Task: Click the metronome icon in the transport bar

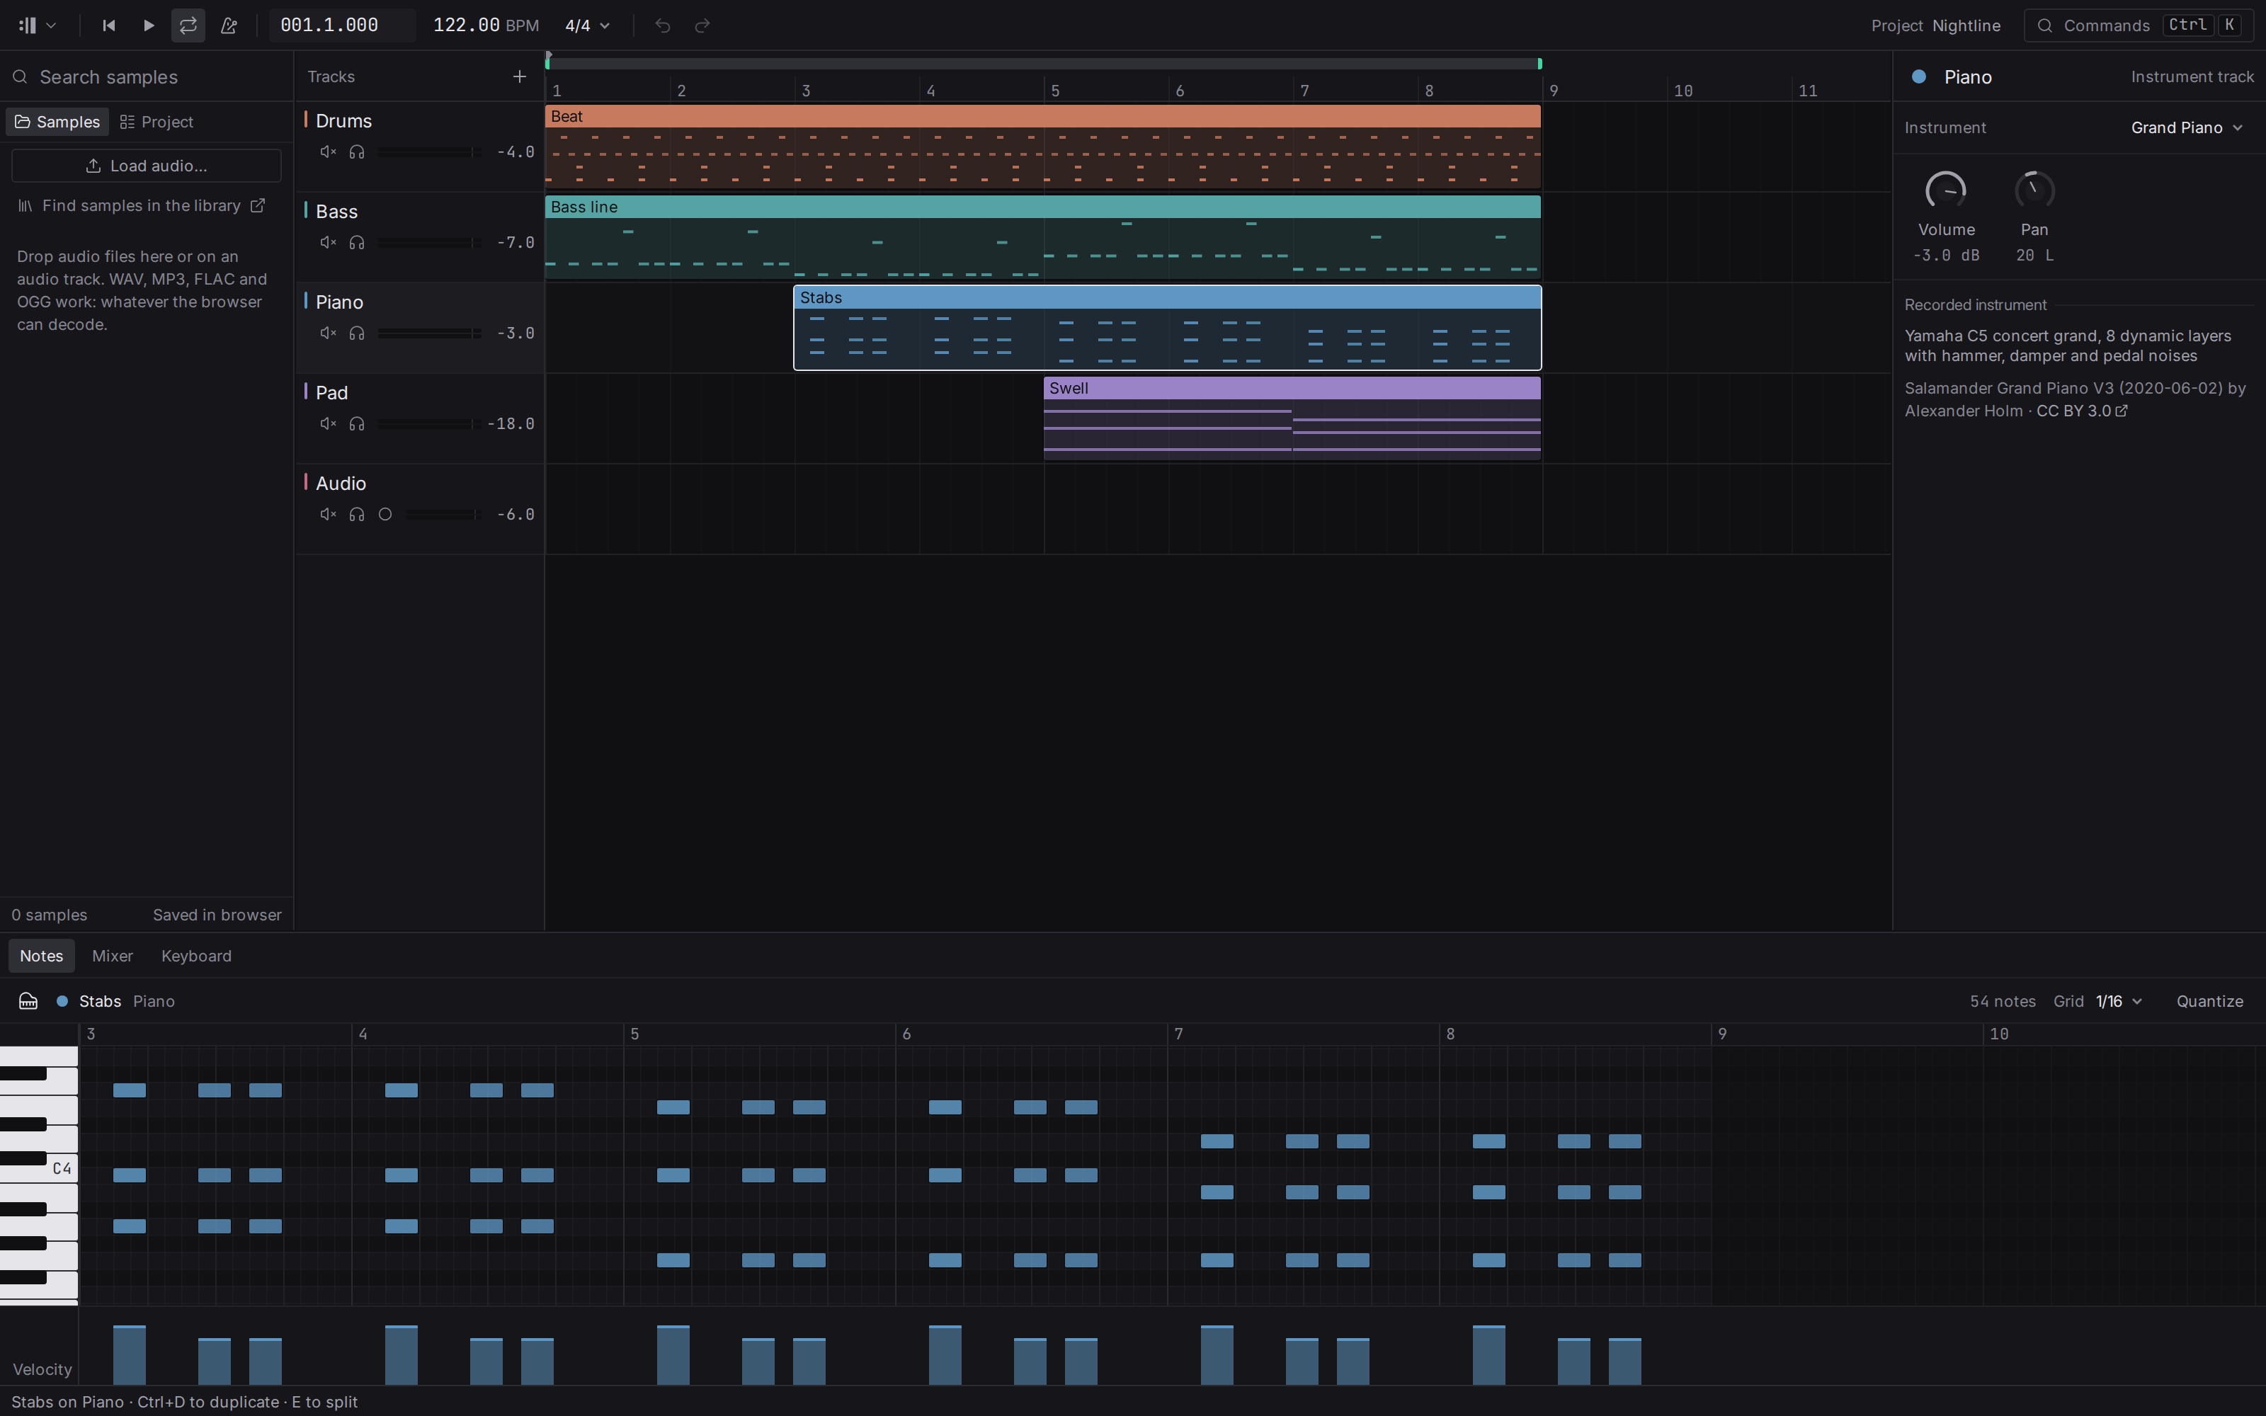Action: [x=229, y=25]
